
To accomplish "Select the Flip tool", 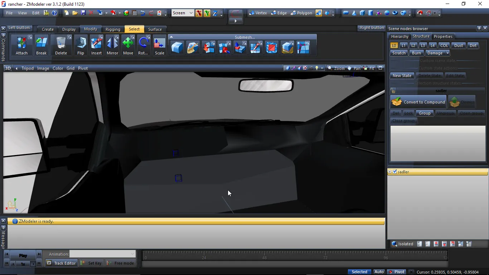I will pos(81,45).
